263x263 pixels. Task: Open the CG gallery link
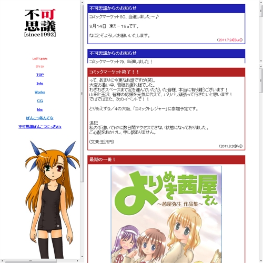click(40, 101)
